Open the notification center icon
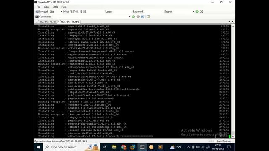 tap(229, 147)
